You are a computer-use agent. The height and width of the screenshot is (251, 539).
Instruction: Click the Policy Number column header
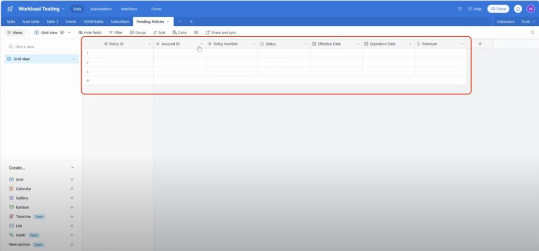(x=232, y=44)
